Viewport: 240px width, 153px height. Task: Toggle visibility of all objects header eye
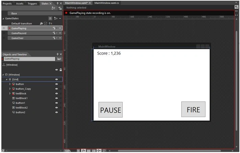pos(56,70)
